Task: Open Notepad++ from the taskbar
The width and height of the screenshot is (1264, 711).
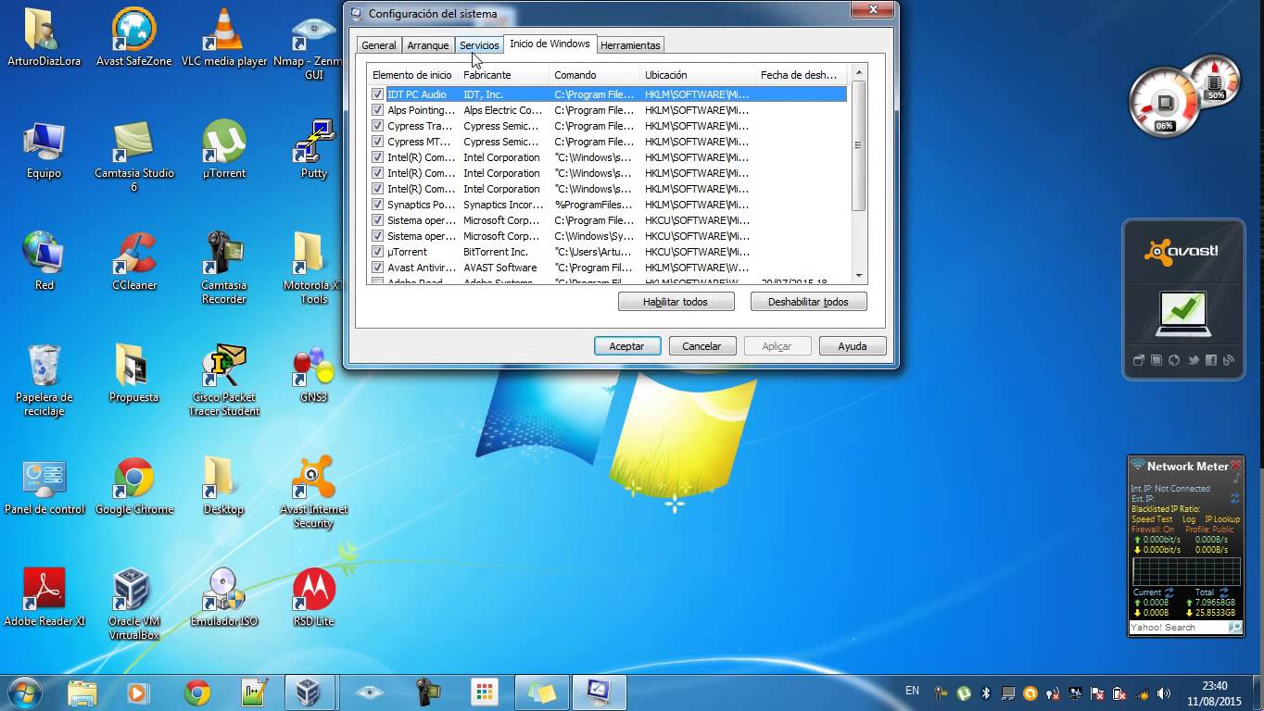Action: point(253,692)
